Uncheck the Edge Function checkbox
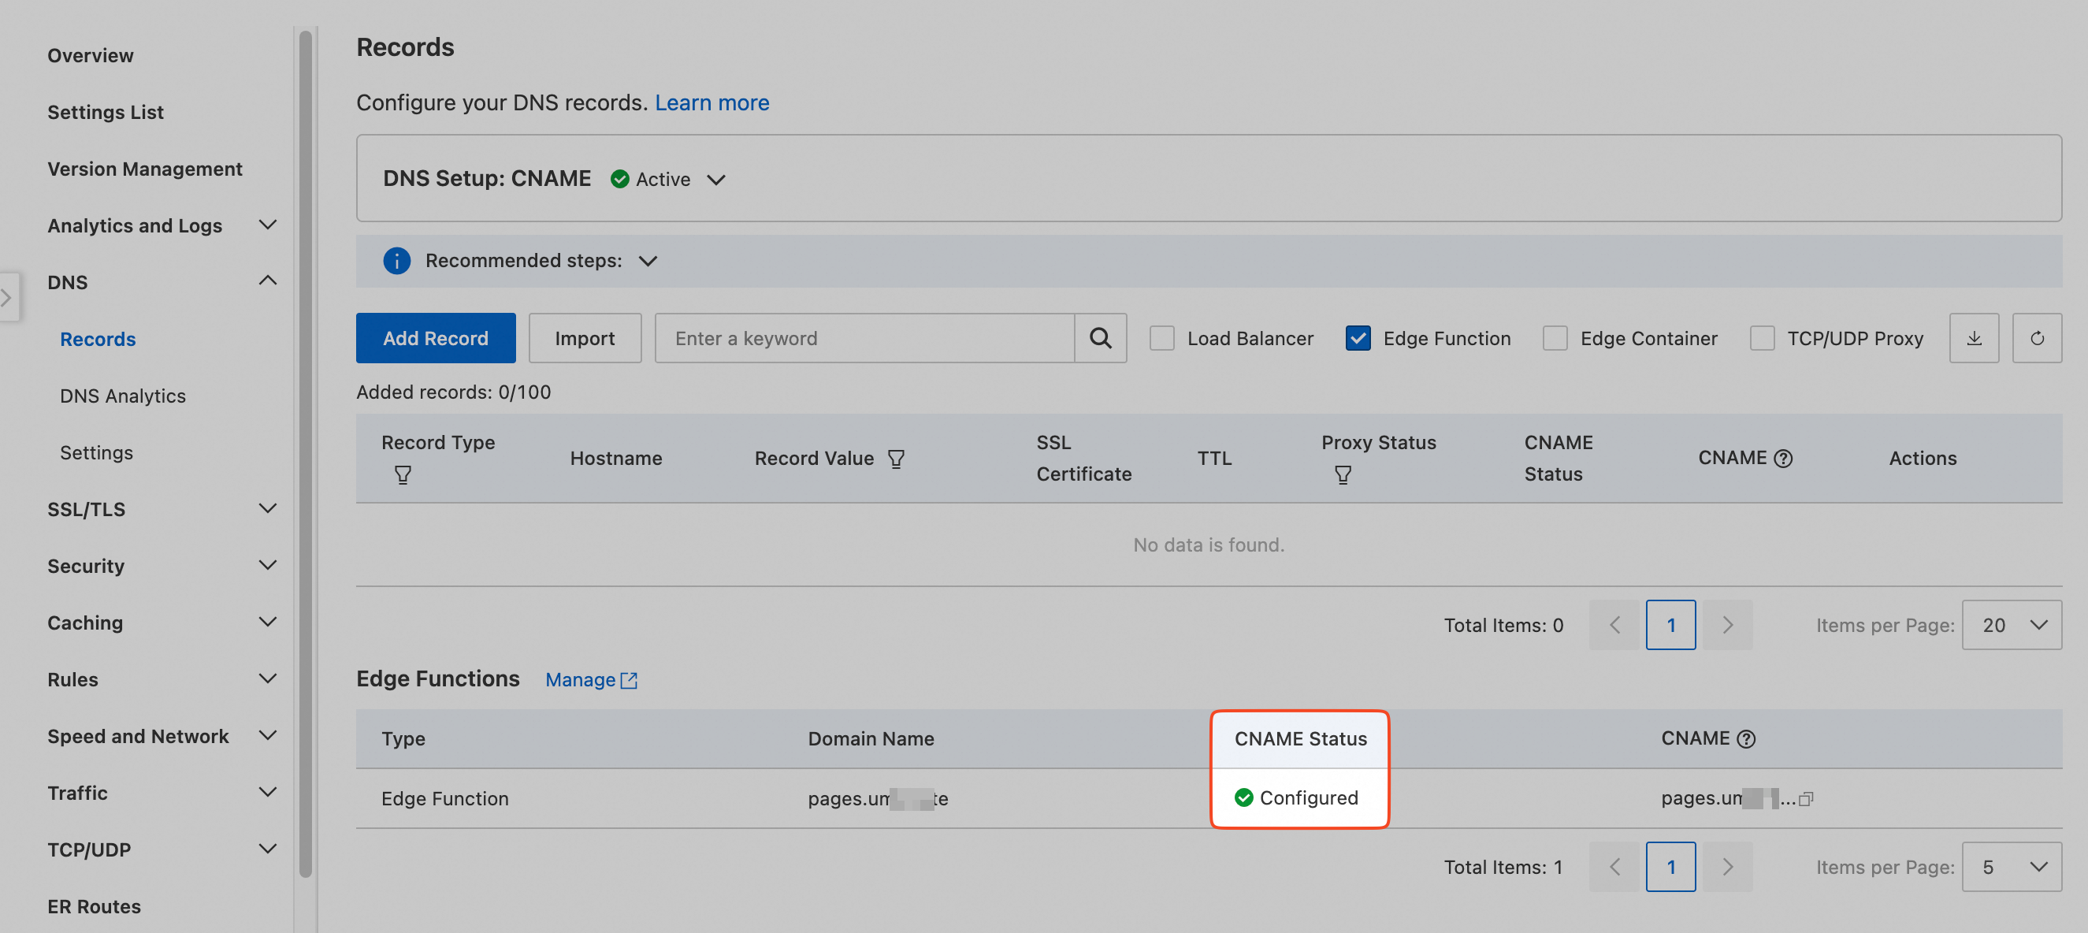This screenshot has width=2088, height=933. [1358, 338]
